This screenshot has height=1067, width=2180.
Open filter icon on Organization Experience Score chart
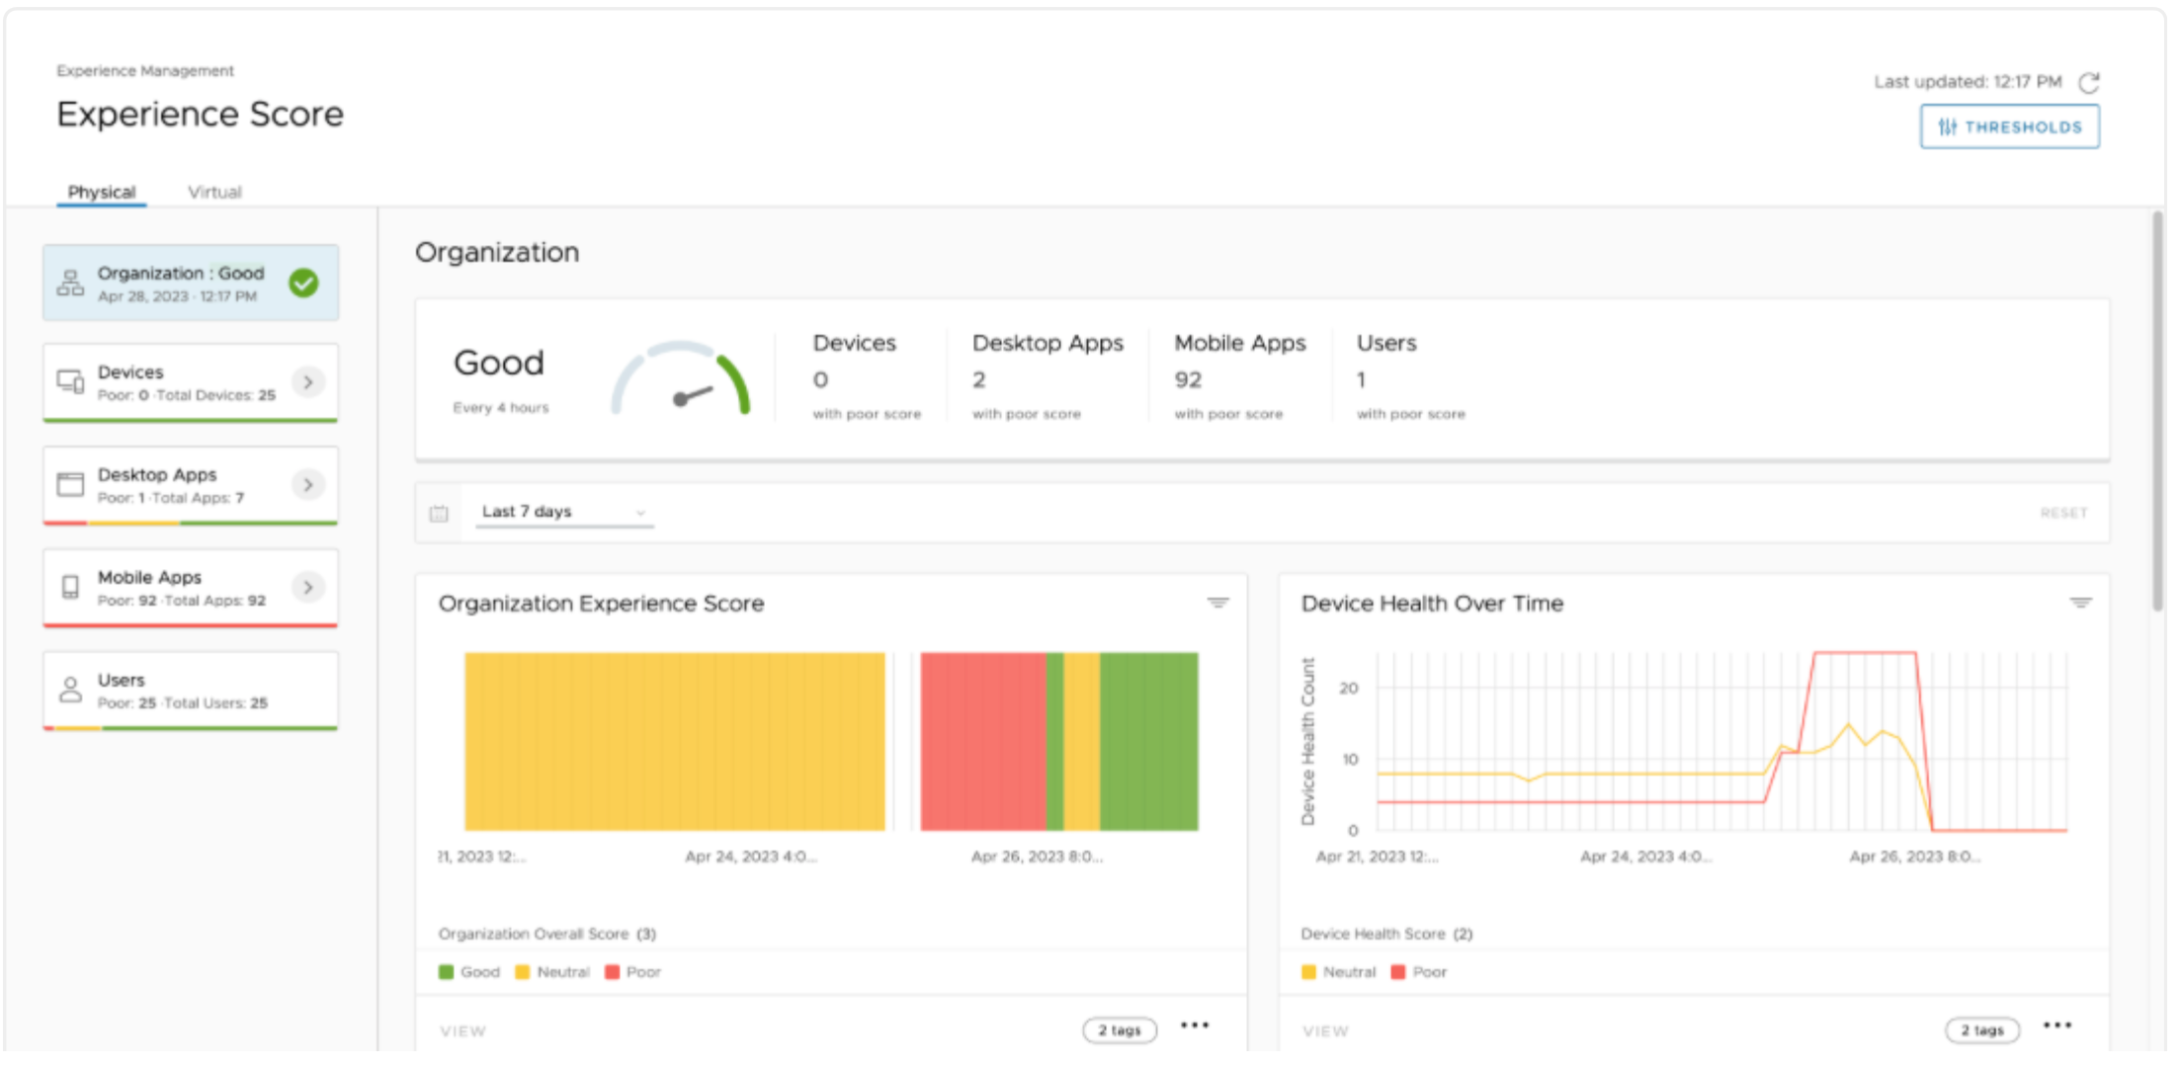(1217, 603)
